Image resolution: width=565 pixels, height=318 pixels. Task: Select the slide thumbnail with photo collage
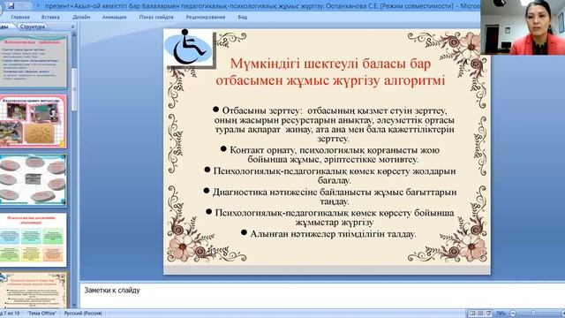[34, 122]
